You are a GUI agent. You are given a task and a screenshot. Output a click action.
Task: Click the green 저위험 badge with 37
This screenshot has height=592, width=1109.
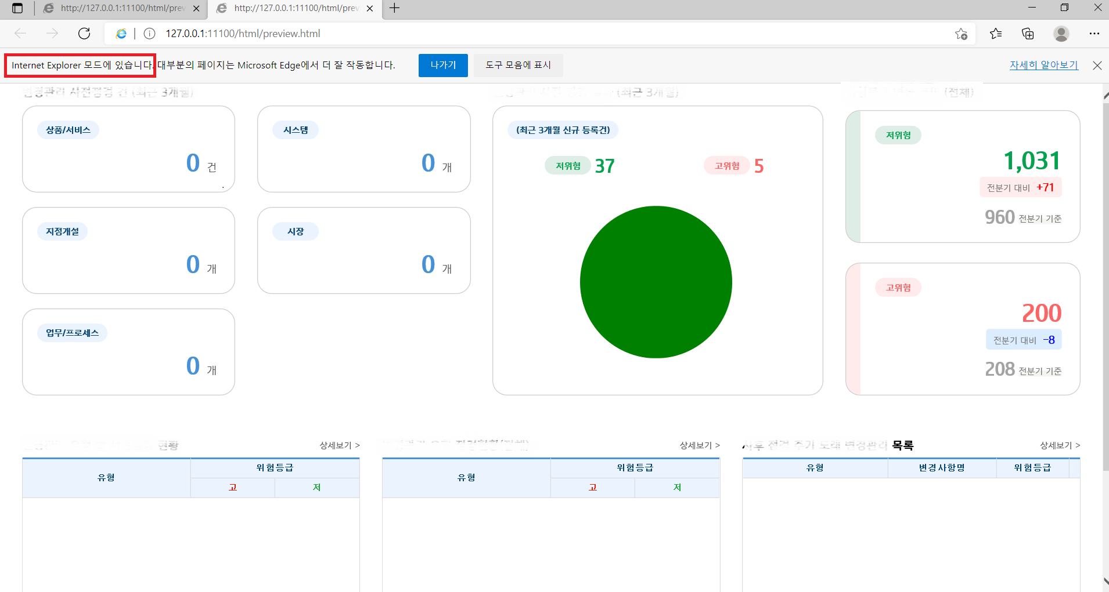pyautogui.click(x=568, y=166)
